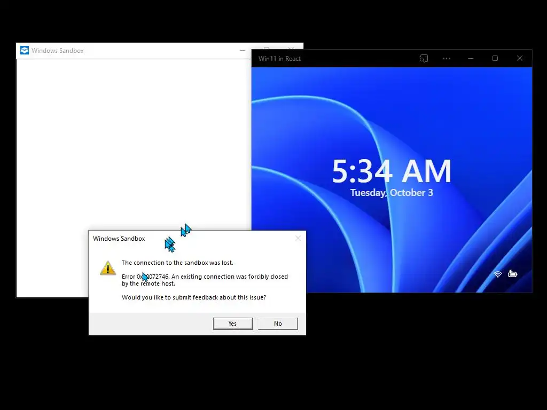This screenshot has height=410, width=547.
Task: Maximize the Win11 in React window
Action: click(495, 59)
